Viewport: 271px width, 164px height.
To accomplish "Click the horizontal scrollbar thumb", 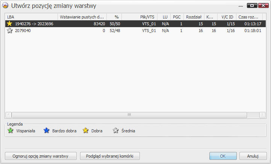I will pos(129,115).
